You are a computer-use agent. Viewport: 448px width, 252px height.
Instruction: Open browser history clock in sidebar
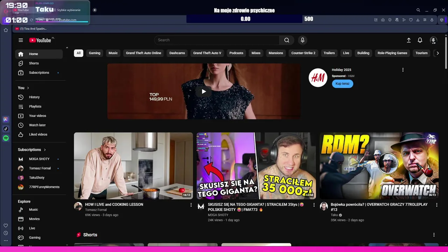coord(6,233)
